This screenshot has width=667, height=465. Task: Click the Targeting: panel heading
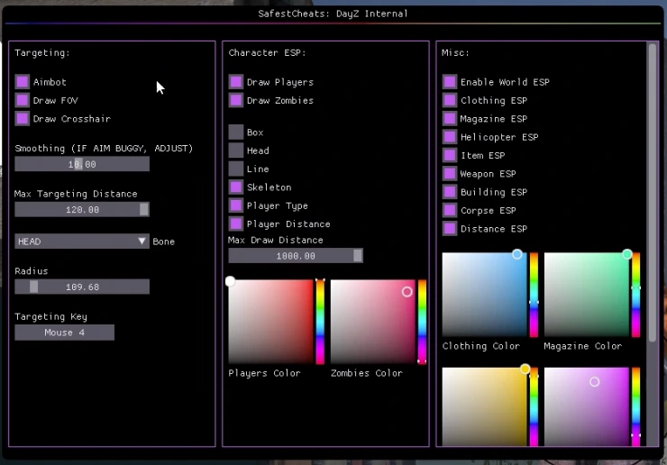(42, 53)
